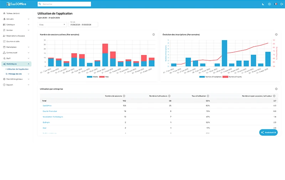Expand the Gestion menu chevron

(28, 30)
